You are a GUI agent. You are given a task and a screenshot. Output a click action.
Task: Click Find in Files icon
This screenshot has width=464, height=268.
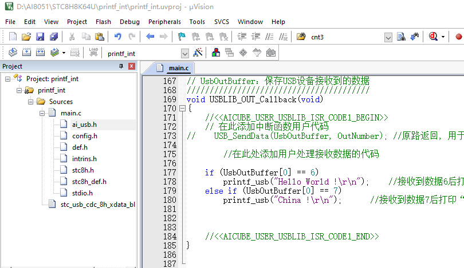tap(301, 37)
